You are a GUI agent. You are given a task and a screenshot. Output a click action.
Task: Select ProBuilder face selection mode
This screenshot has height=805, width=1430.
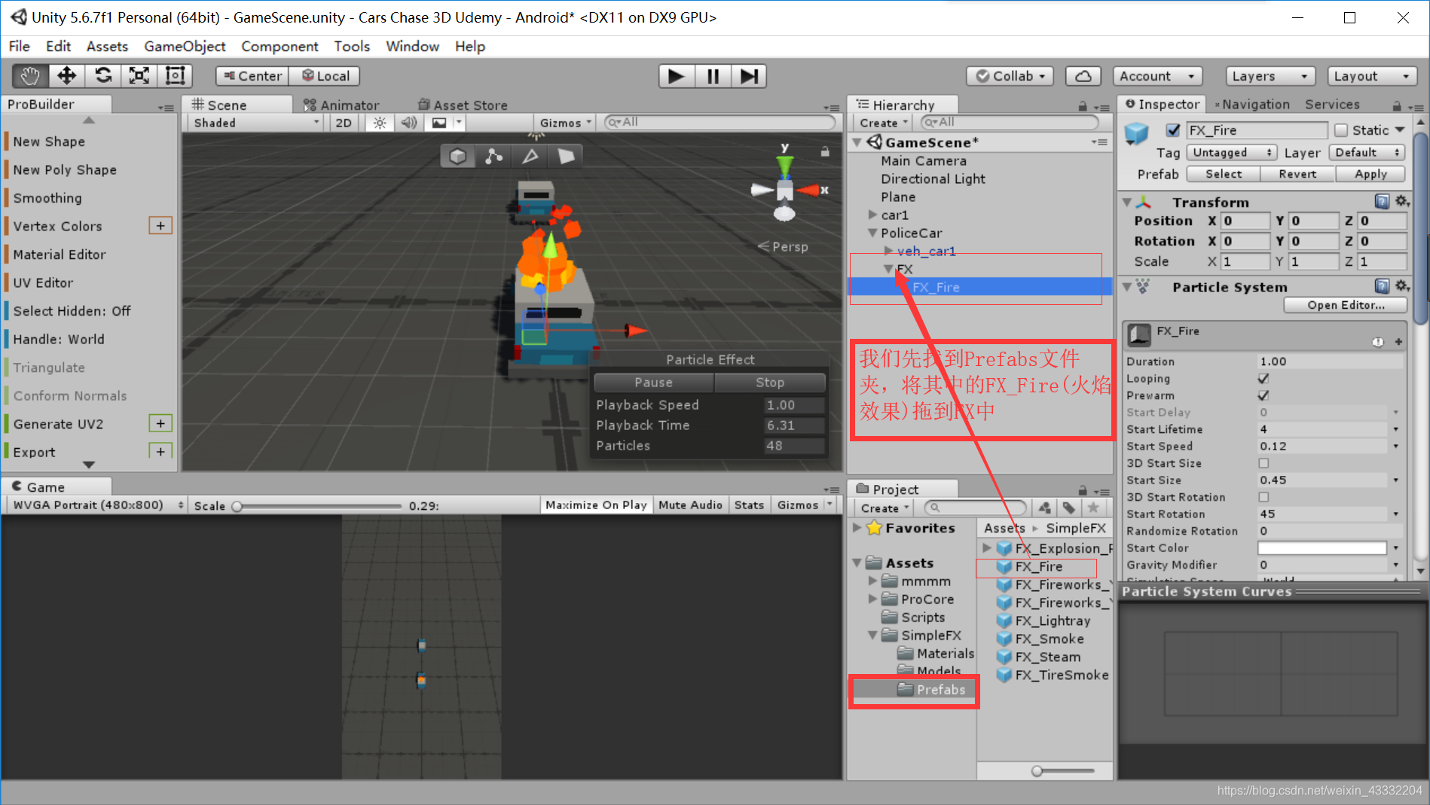pos(566,156)
